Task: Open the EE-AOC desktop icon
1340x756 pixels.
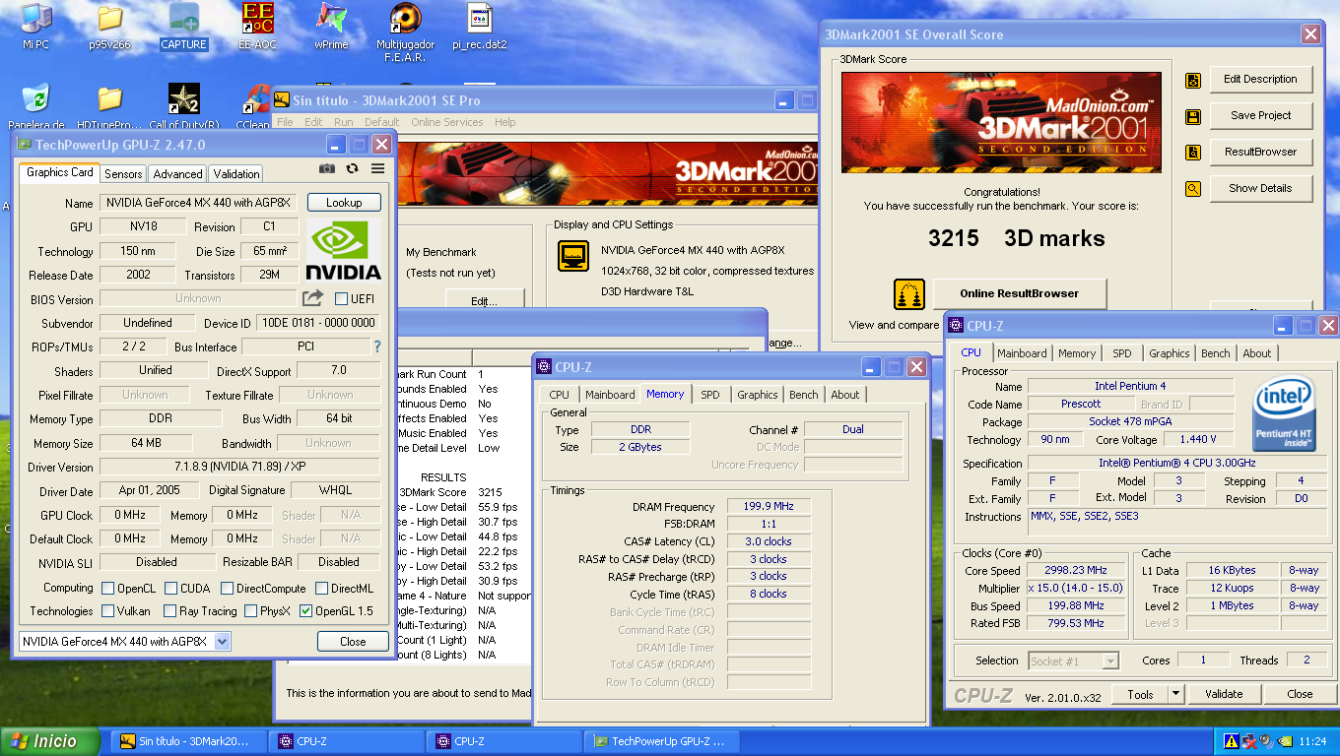Action: tap(258, 27)
